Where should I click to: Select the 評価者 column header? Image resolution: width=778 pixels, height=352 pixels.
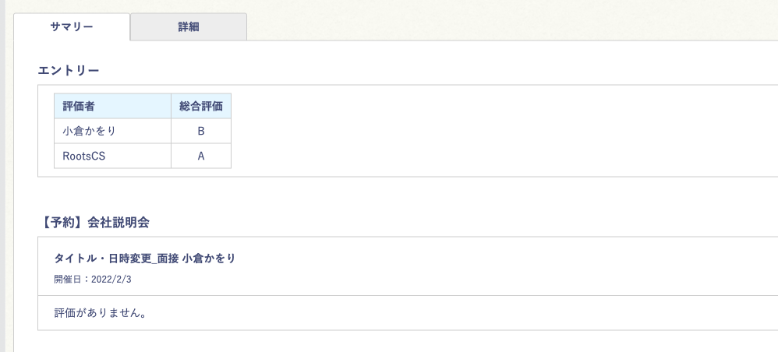pos(79,106)
